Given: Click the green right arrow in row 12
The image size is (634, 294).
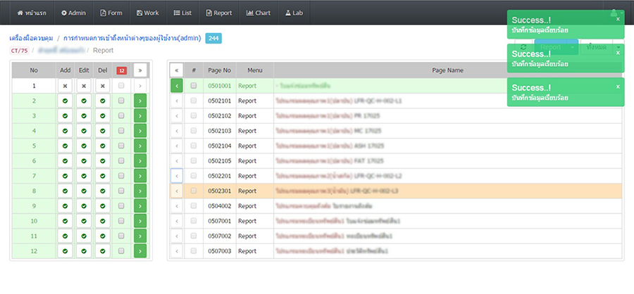Looking at the screenshot, I should [x=139, y=250].
